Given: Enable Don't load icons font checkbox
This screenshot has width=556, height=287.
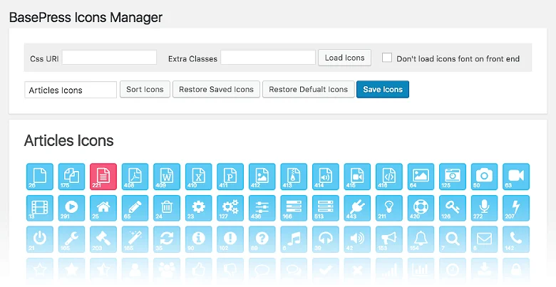Looking at the screenshot, I should pyautogui.click(x=387, y=58).
